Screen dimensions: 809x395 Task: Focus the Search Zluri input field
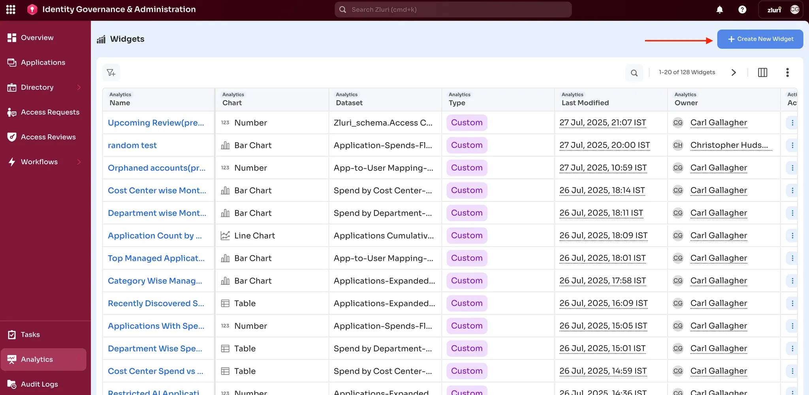tap(453, 9)
